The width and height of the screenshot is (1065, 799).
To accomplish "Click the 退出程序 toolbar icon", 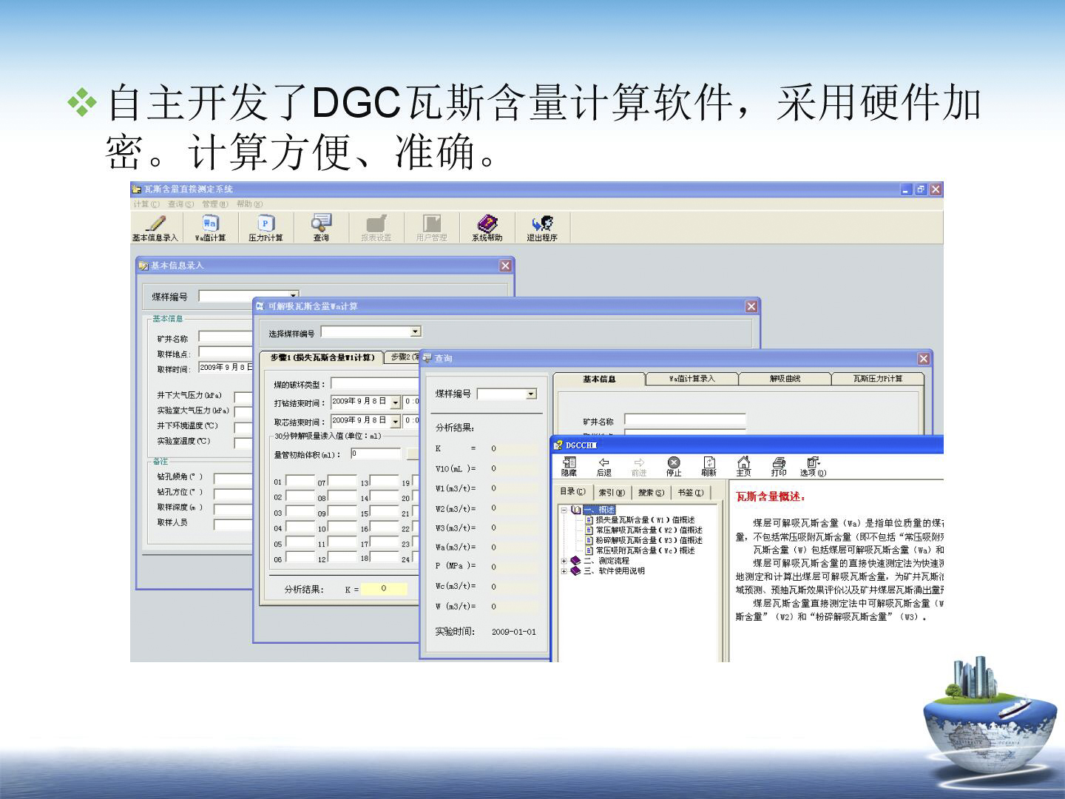I will tap(542, 228).
